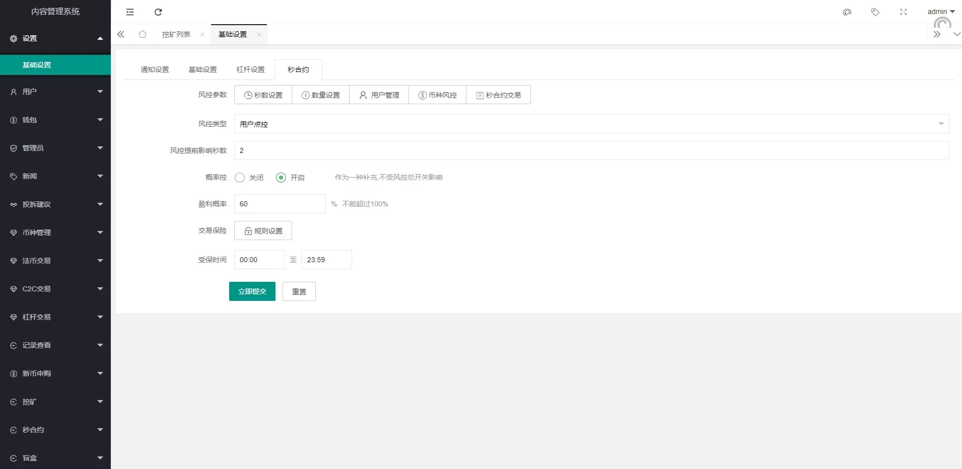The width and height of the screenshot is (962, 469).
Task: Open the admin account dropdown
Action: coord(941,12)
